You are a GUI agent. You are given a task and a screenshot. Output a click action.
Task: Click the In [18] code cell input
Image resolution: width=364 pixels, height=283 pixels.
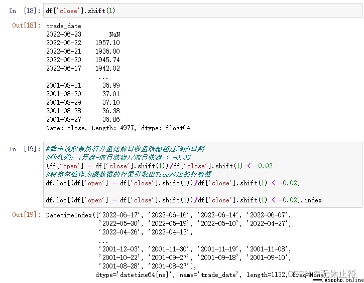pos(203,11)
